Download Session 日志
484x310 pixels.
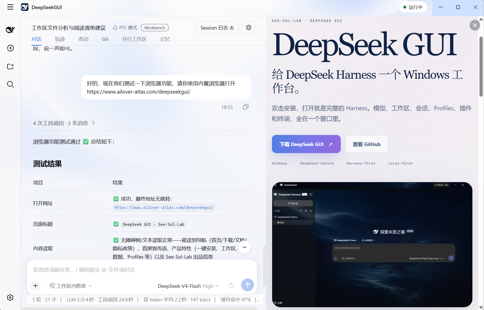pyautogui.click(x=217, y=27)
